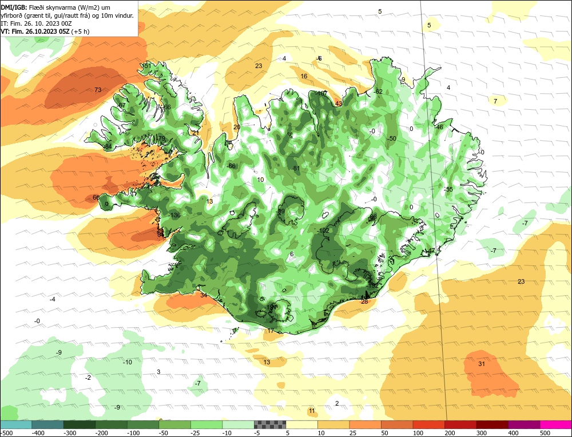The image size is (572, 437).
Task: Click the legend label "-200"
Action: point(101,433)
